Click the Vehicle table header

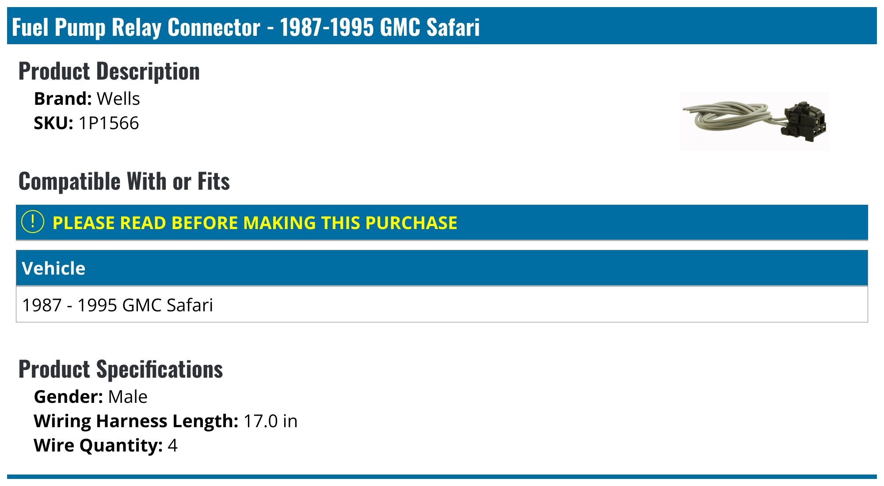(x=442, y=268)
